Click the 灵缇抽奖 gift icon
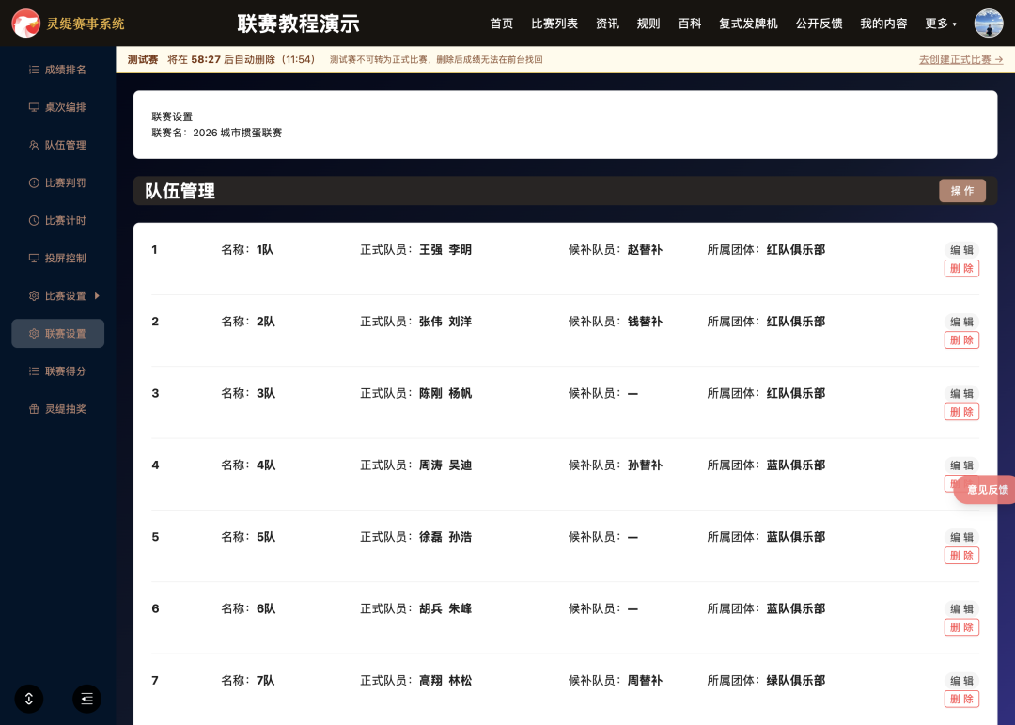Screen dimensions: 1015x725 tap(34, 409)
